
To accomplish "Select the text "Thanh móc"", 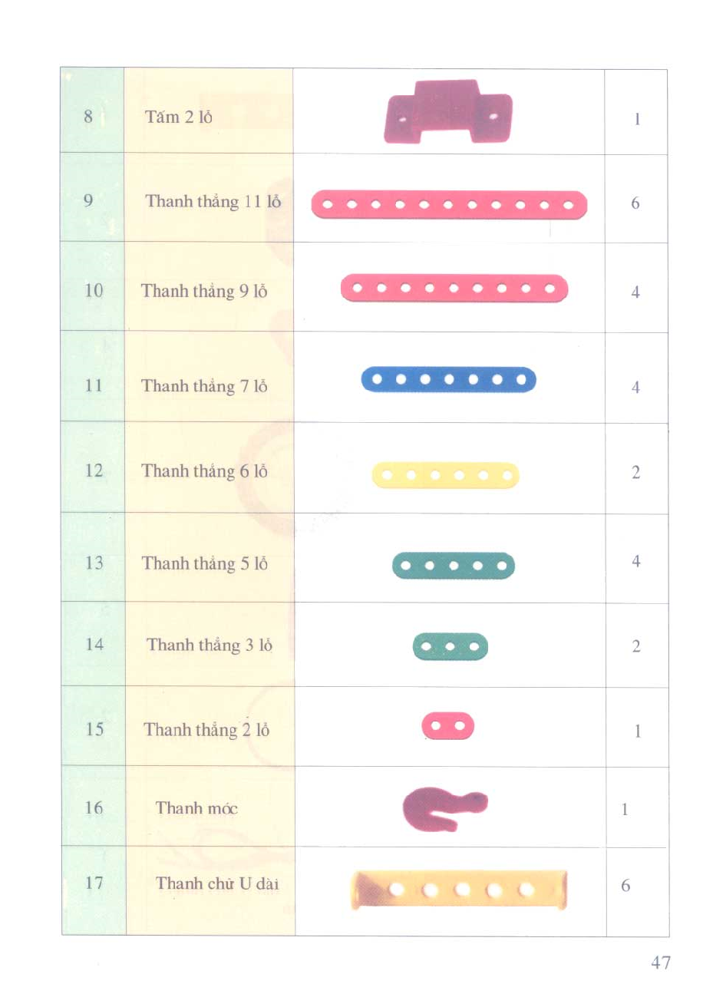I will (196, 807).
